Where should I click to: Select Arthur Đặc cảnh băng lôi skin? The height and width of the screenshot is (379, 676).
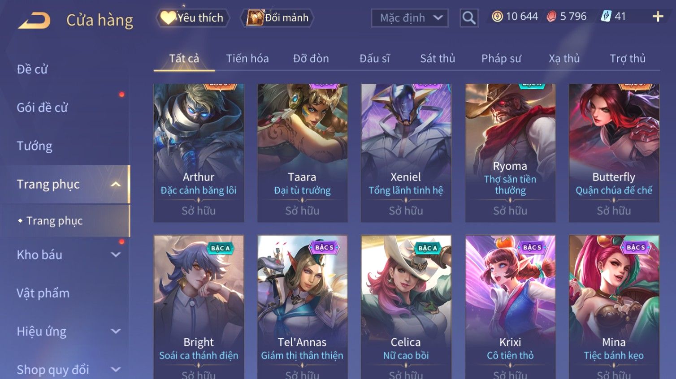pyautogui.click(x=199, y=153)
